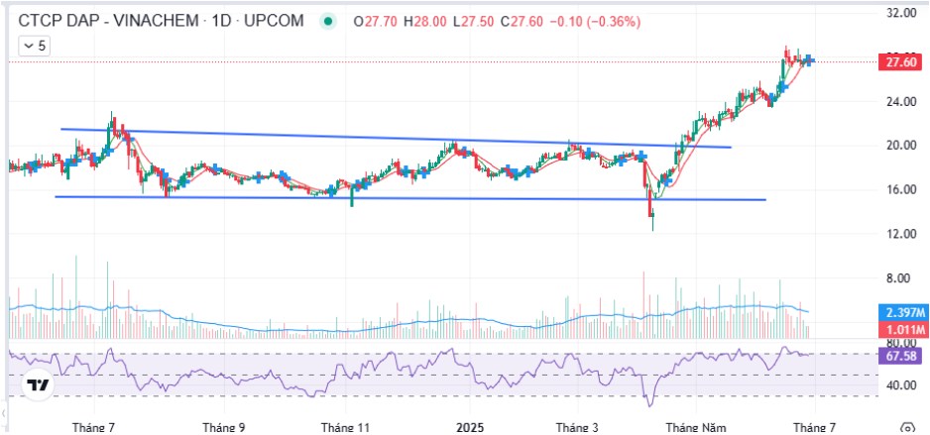930x435 pixels.
Task: Select the lower blue support trendline
Action: click(x=410, y=198)
